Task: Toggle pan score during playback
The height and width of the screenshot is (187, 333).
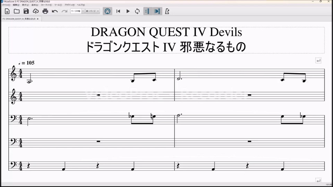Action: tap(157, 11)
